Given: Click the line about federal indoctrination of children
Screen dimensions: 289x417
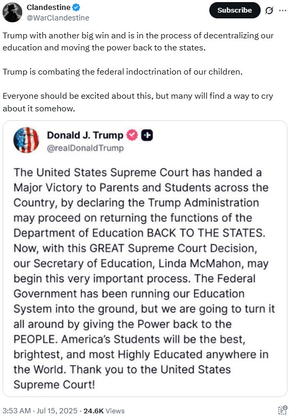Looking at the screenshot, I should tap(122, 72).
